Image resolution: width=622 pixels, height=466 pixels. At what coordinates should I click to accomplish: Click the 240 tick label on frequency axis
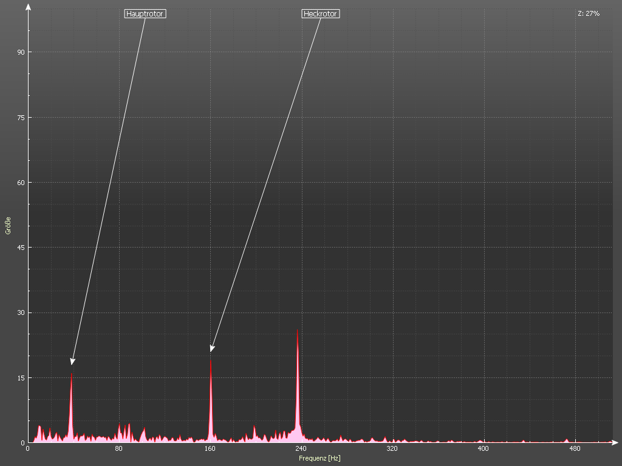(x=301, y=449)
